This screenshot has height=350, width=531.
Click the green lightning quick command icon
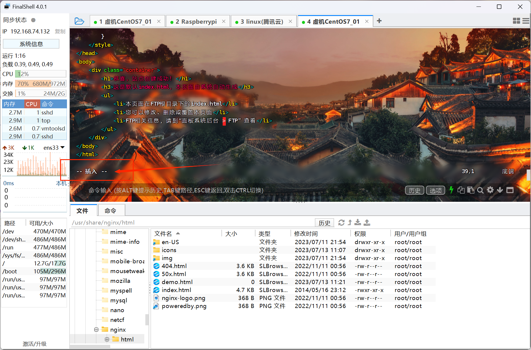451,190
